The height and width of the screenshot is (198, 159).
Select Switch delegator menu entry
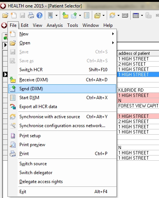pyautogui.click(x=62, y=173)
